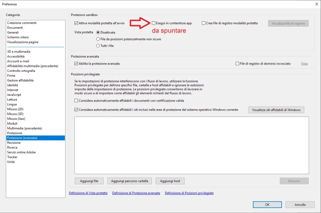This screenshot has width=321, height=213.
Task: Switch to the "Protezione" category
Action: 16,133
